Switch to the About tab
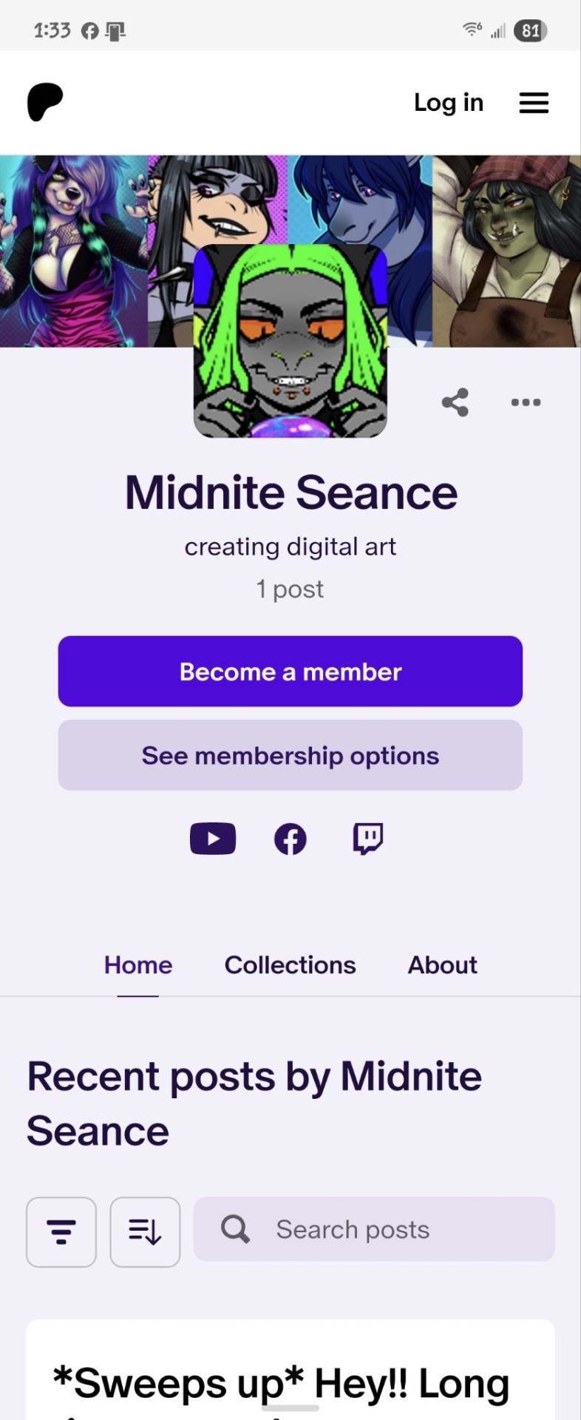Image resolution: width=581 pixels, height=1420 pixels. pyautogui.click(x=443, y=965)
